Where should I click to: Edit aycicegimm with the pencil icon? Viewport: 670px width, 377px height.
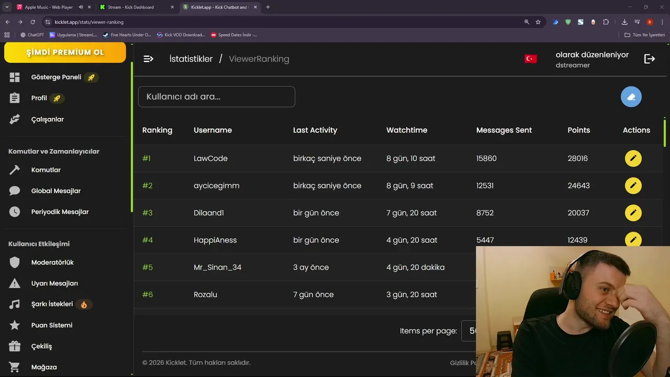(633, 185)
